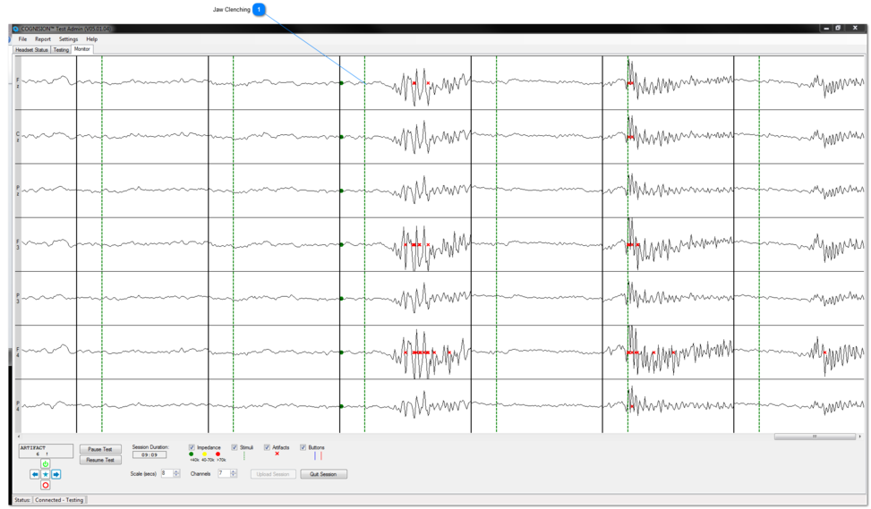This screenshot has width=871, height=509.
Task: Disable the Artifacts checkbox
Action: (x=267, y=447)
